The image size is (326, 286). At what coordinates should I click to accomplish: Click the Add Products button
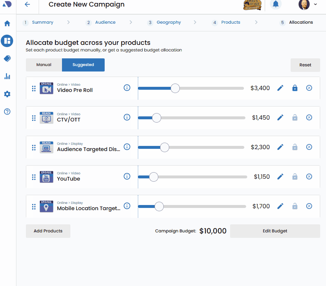[x=48, y=231]
